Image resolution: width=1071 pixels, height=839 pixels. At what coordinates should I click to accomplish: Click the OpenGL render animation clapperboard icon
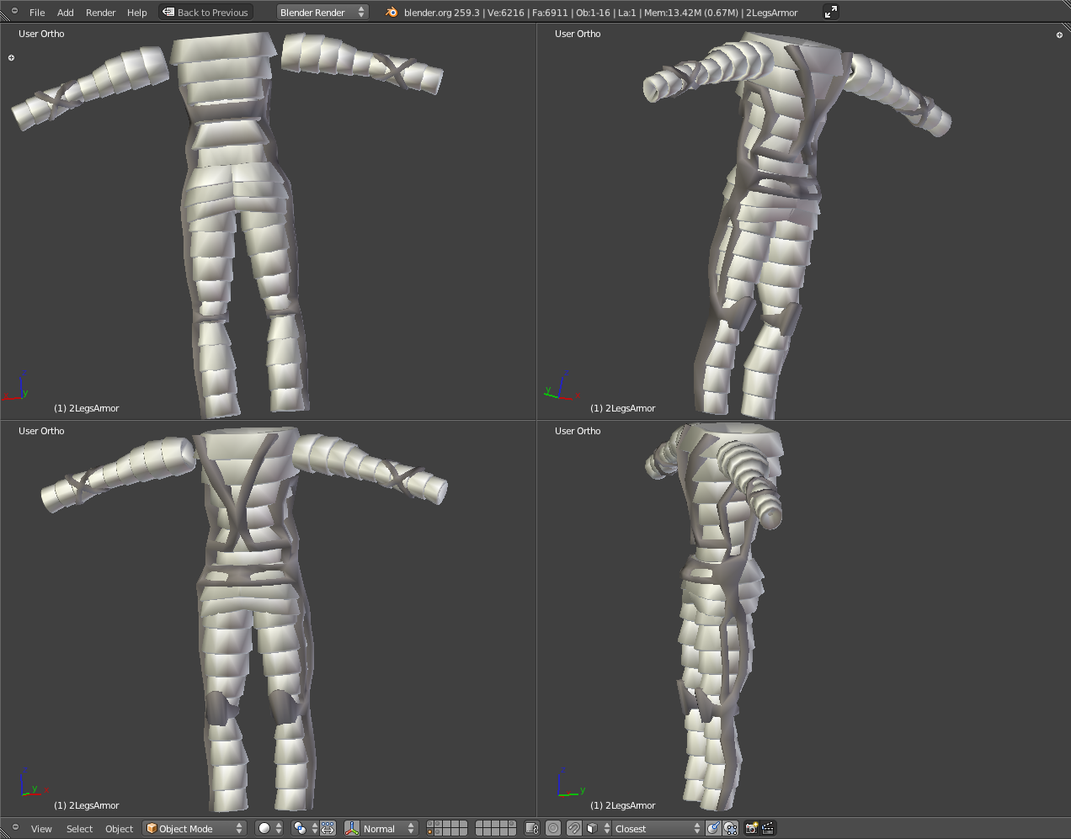coord(768,828)
